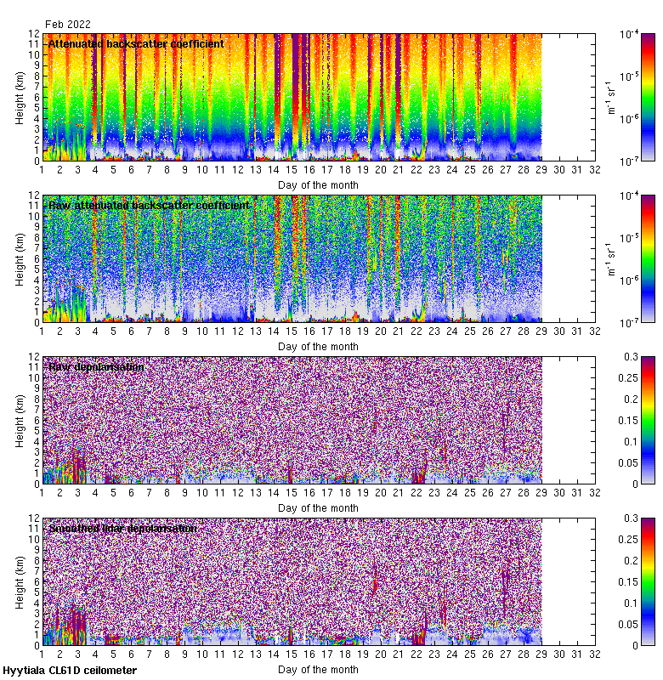Click the 'Day of the month' label under bottom panel
Viewport: 663px width, 680px height.
[x=318, y=670]
